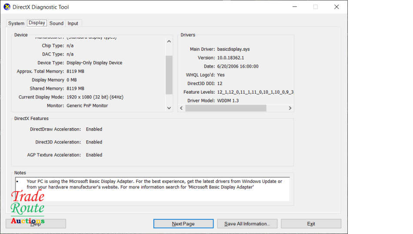
Task: Click the Trade Route Auctions logo
Action: pos(27,208)
